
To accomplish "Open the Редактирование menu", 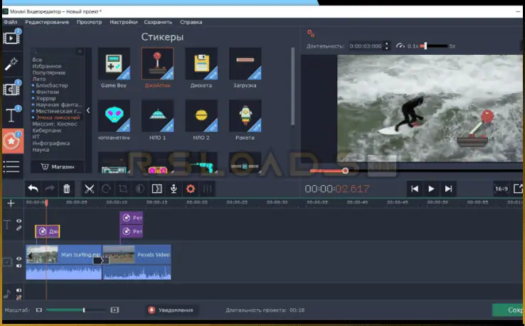I will click(x=47, y=22).
